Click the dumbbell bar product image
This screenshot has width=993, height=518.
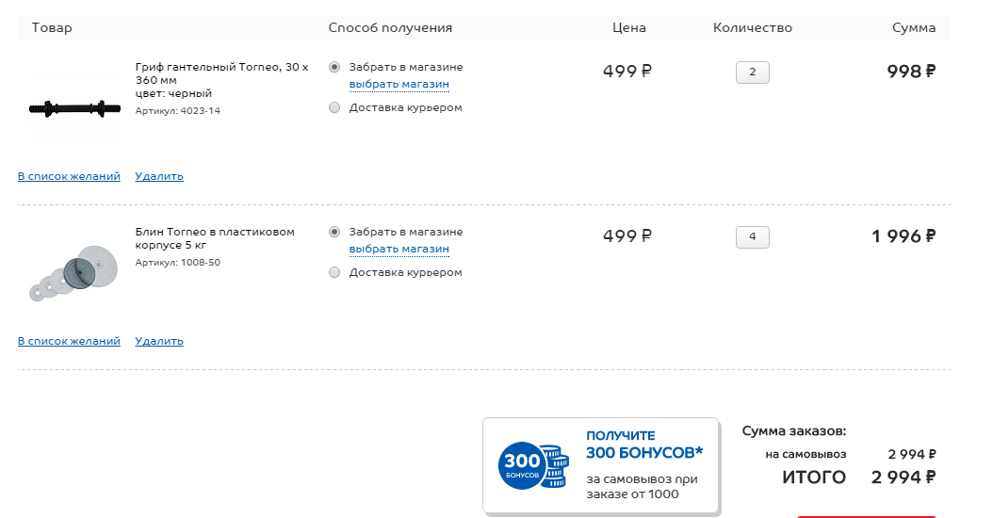(x=74, y=108)
